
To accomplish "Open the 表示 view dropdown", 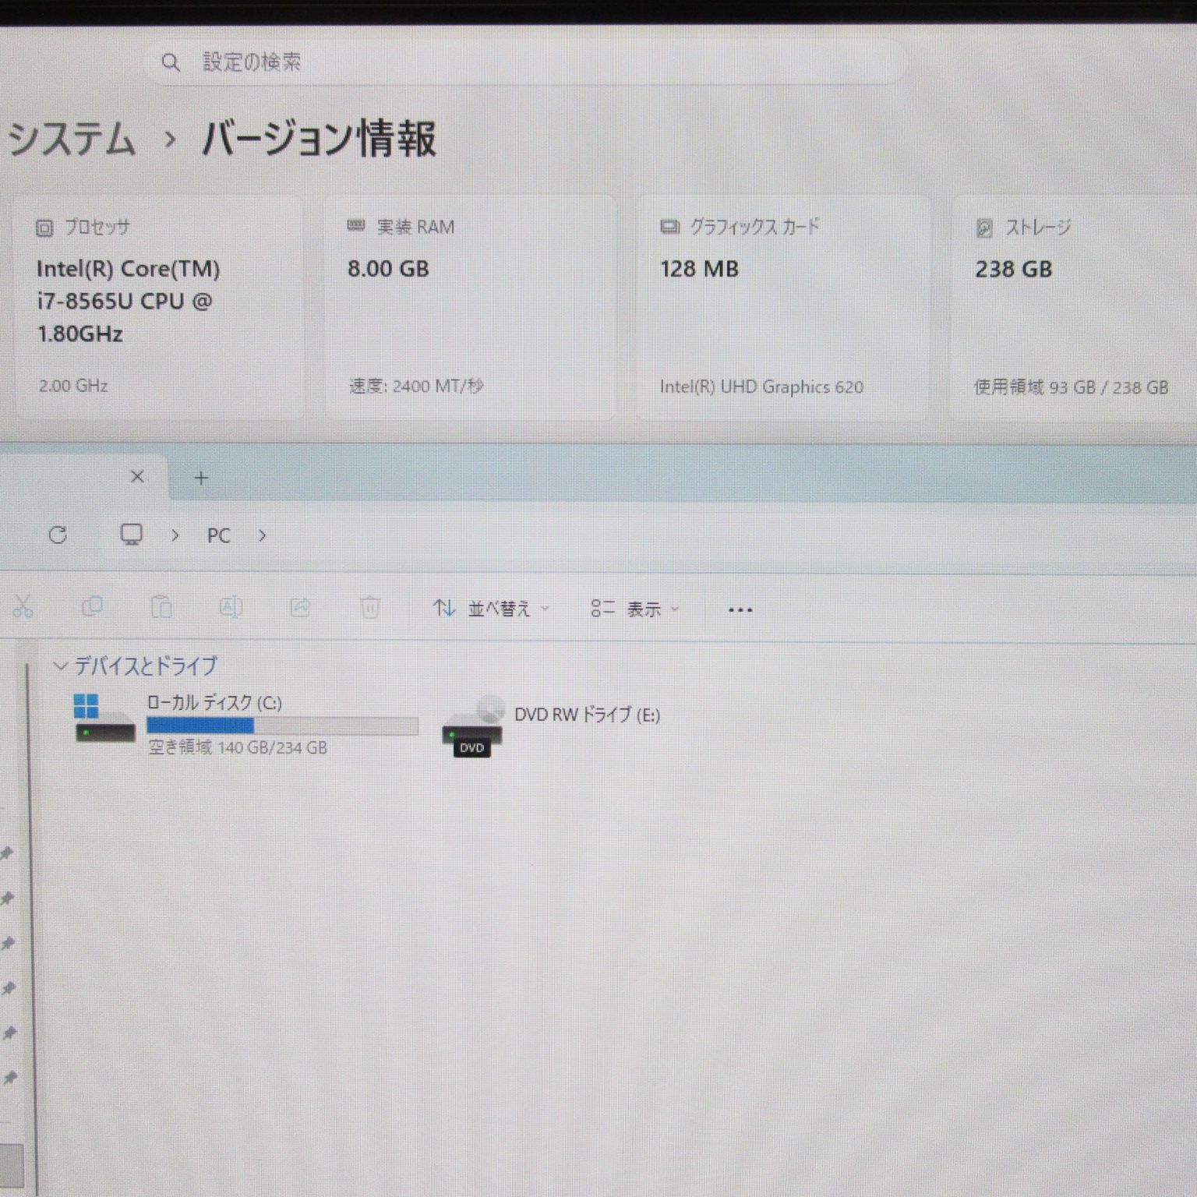I will (635, 609).
